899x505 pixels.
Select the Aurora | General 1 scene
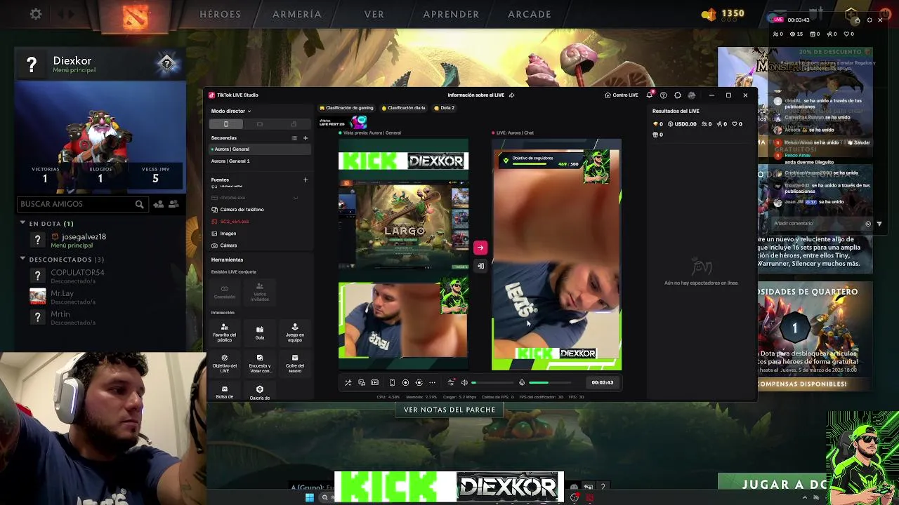pyautogui.click(x=260, y=161)
